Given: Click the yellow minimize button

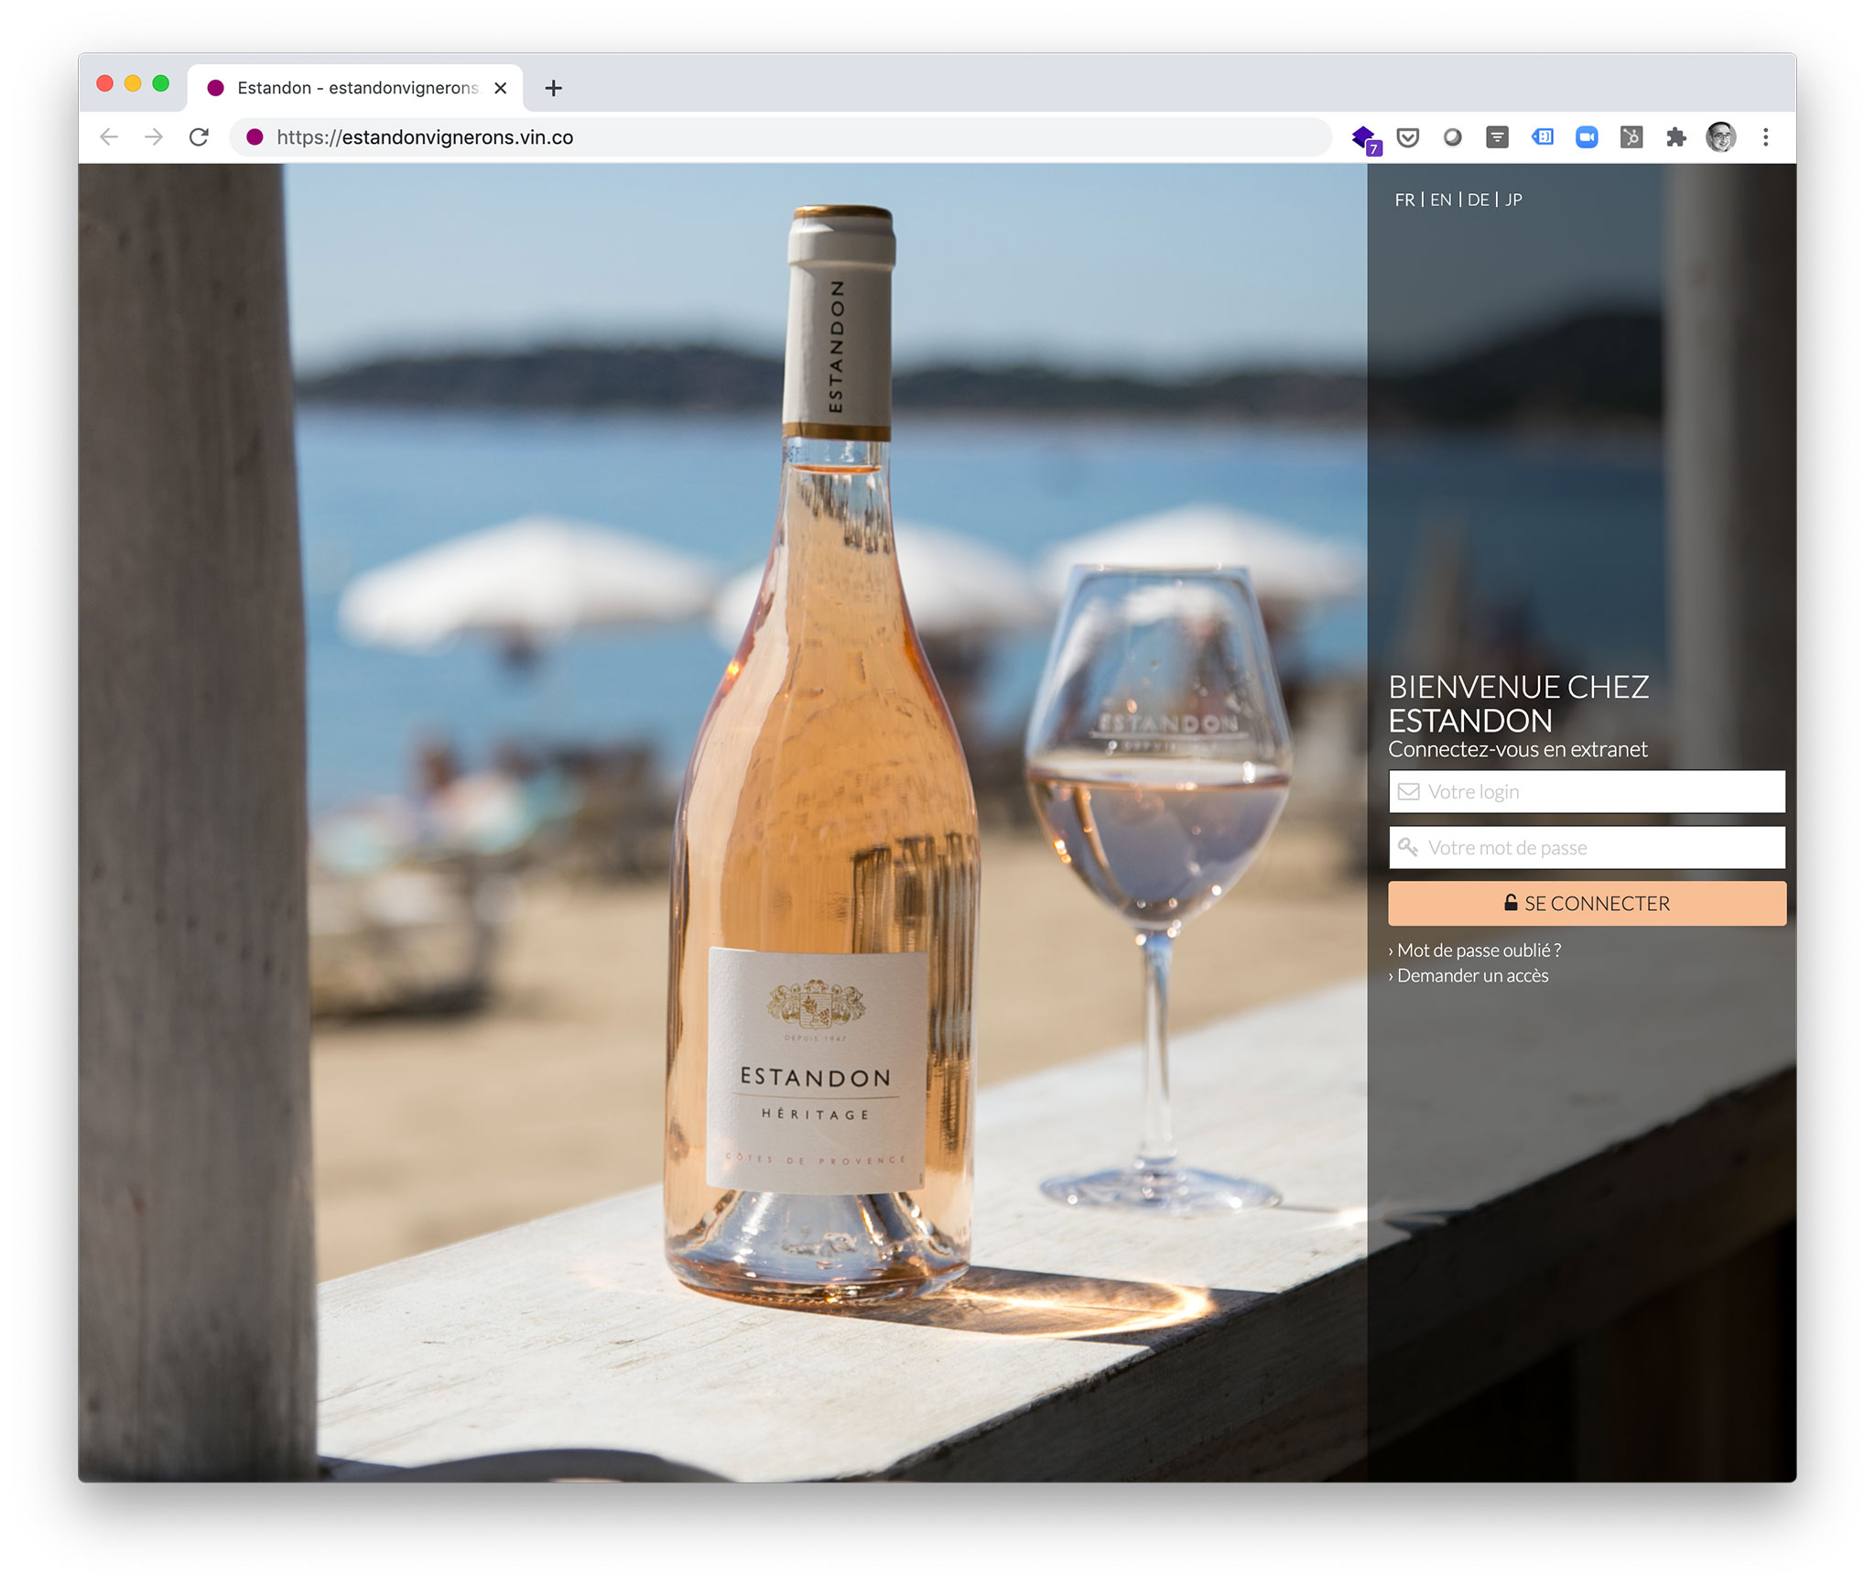Looking at the screenshot, I should coord(133,83).
